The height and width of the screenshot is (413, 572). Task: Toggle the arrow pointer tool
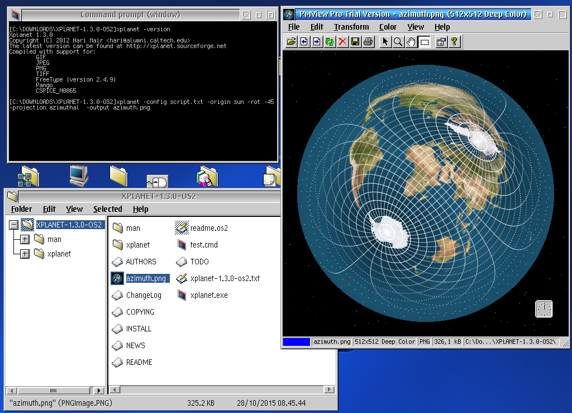[384, 41]
